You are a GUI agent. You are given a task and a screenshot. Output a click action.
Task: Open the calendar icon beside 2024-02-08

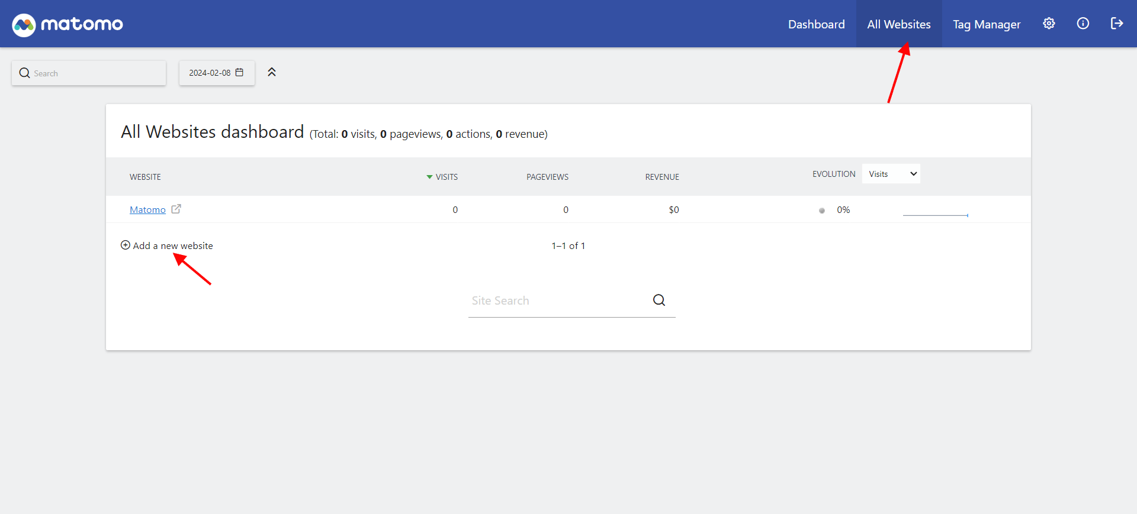[239, 72]
